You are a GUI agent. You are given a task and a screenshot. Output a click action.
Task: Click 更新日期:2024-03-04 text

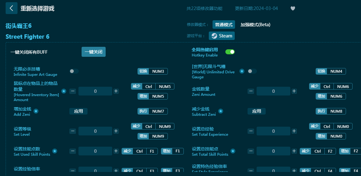pos(257,8)
